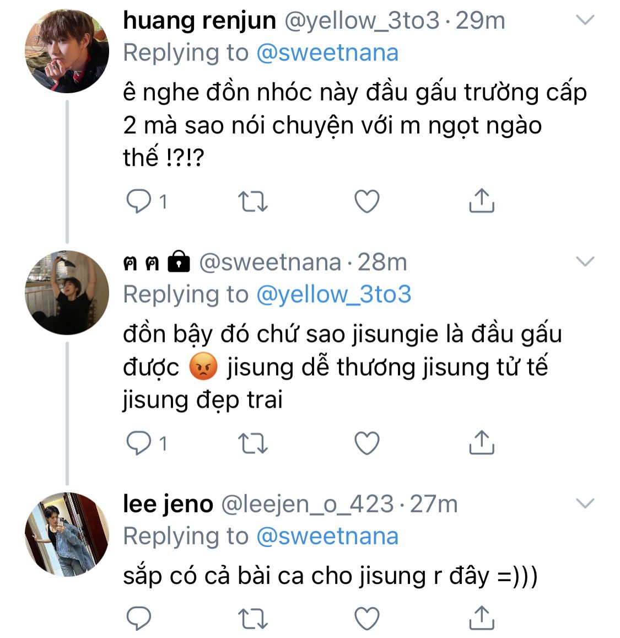Open options chevron on huang renjun's tweet
The image size is (620, 638).
point(585,20)
